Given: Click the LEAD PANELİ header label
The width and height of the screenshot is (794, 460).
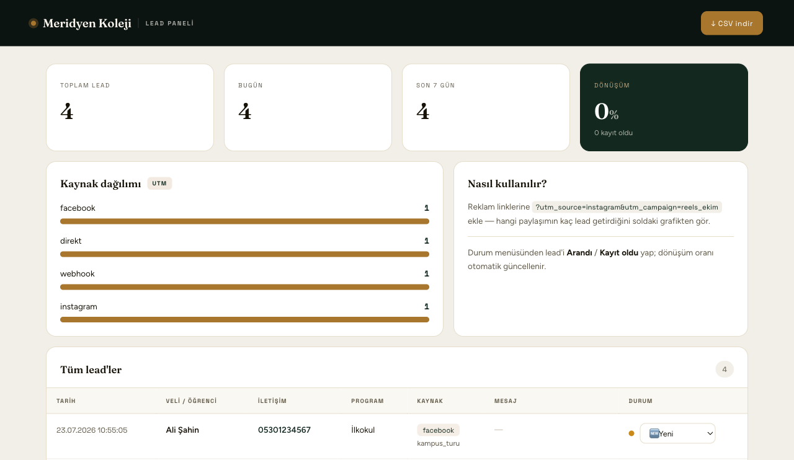Looking at the screenshot, I should coord(169,24).
